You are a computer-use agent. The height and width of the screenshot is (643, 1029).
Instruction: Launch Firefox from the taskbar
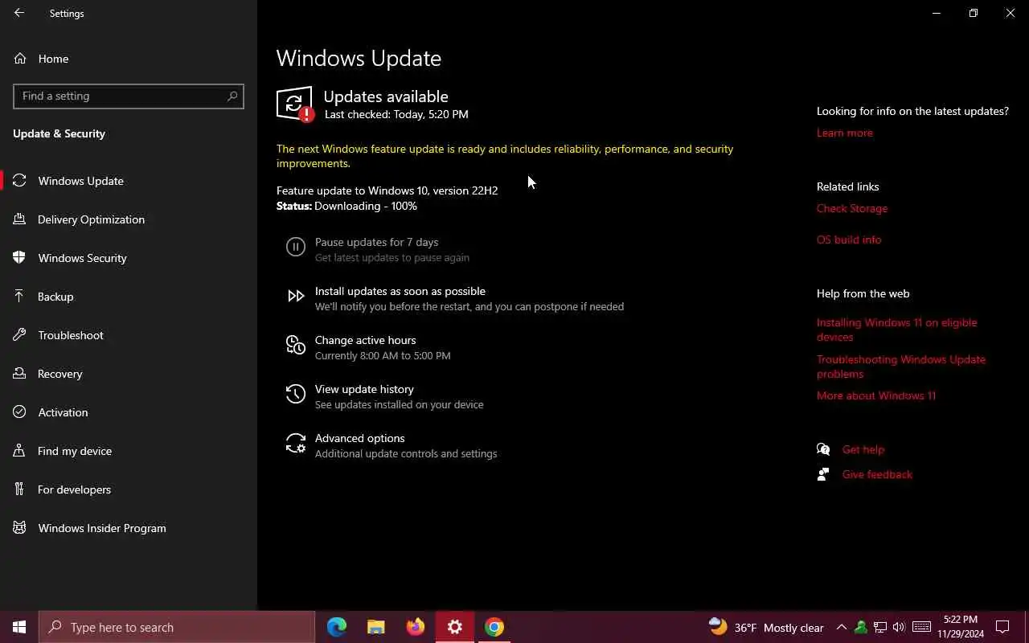(416, 627)
